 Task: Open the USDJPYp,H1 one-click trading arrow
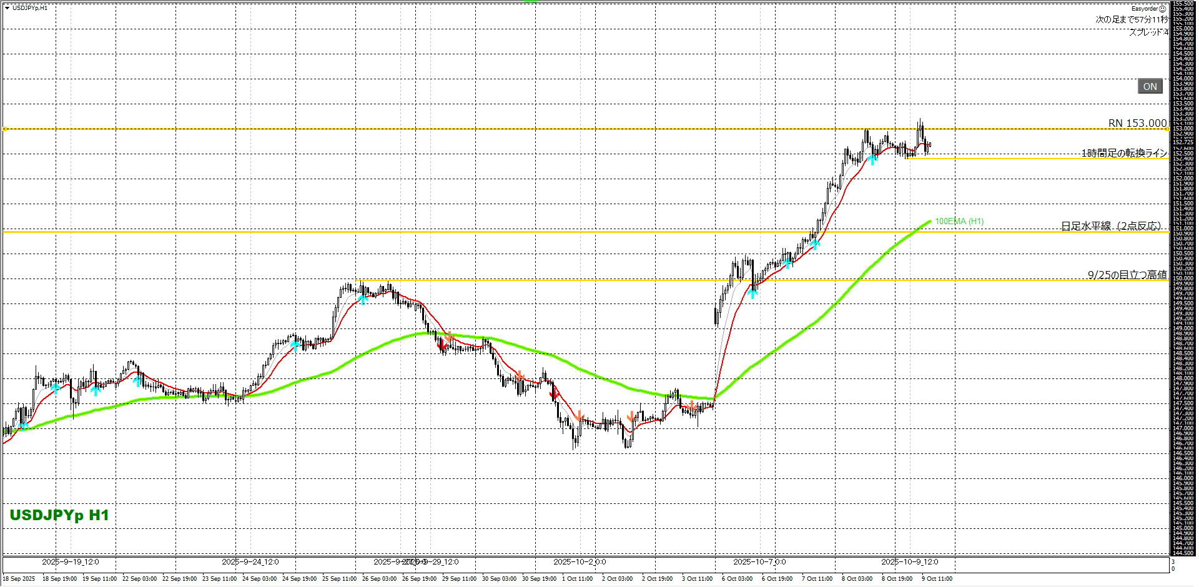7,8
